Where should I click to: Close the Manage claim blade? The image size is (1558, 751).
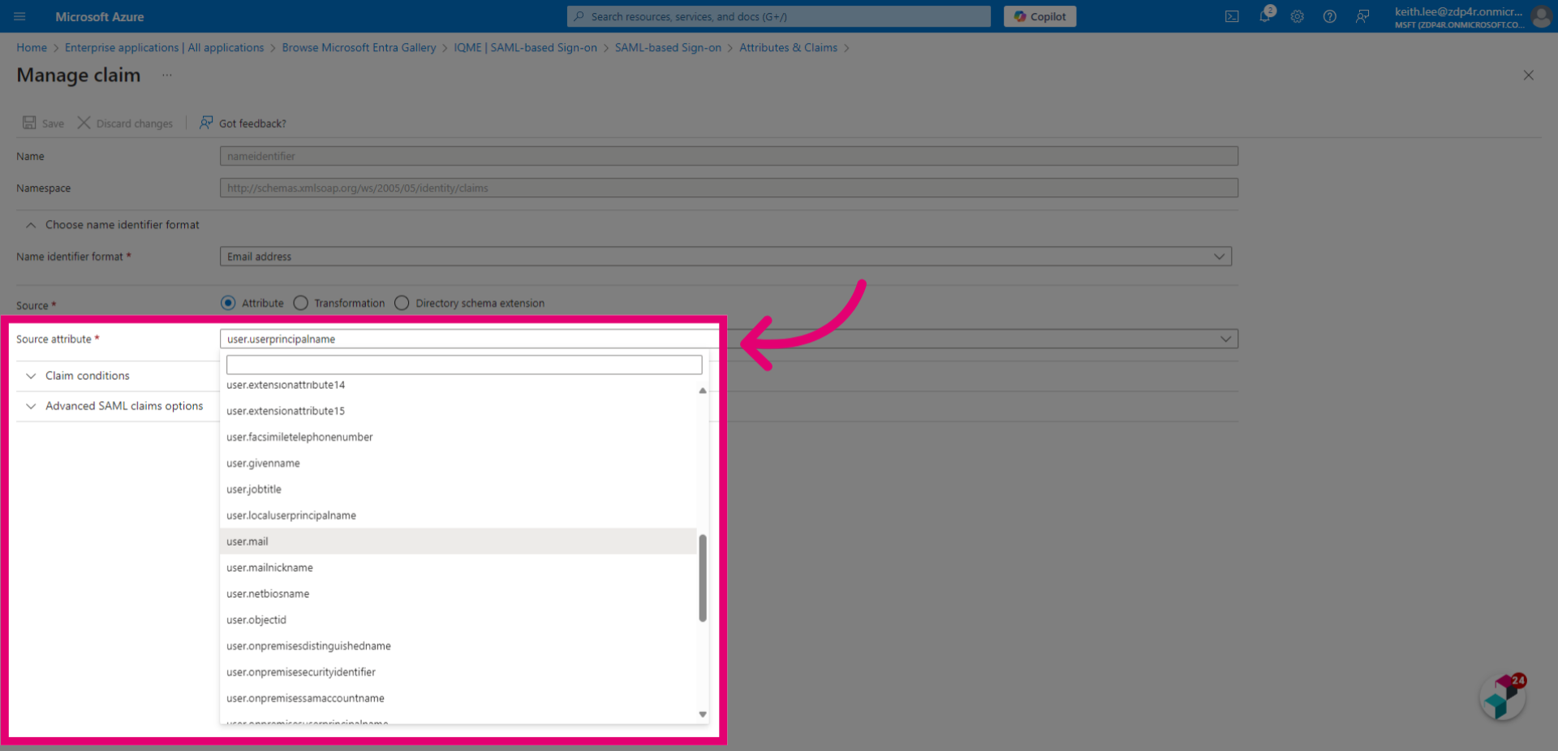tap(1528, 76)
